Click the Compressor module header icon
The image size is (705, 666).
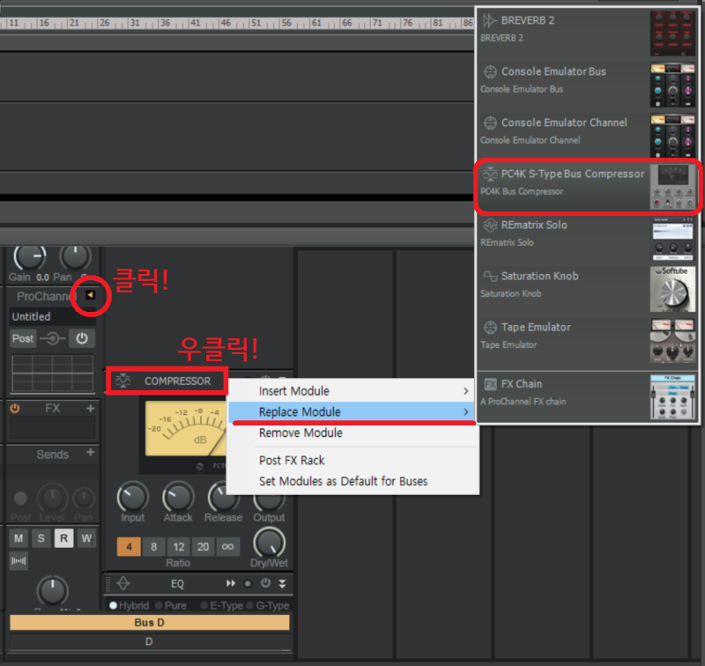click(x=123, y=381)
